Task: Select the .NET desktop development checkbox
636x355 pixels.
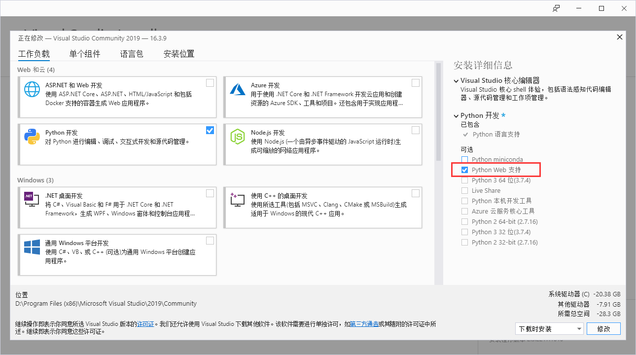Action: pos(210,193)
